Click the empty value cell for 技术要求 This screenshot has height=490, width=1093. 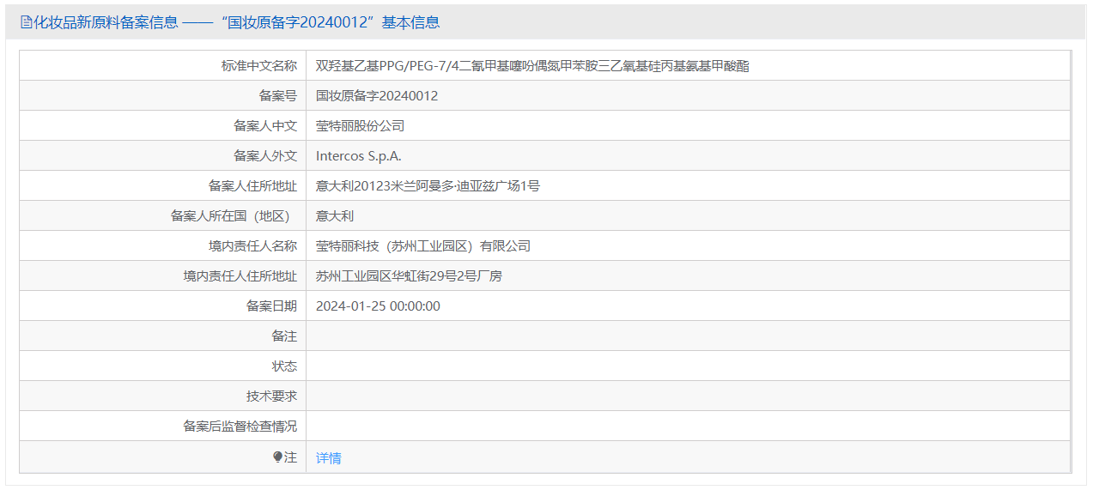coord(687,396)
